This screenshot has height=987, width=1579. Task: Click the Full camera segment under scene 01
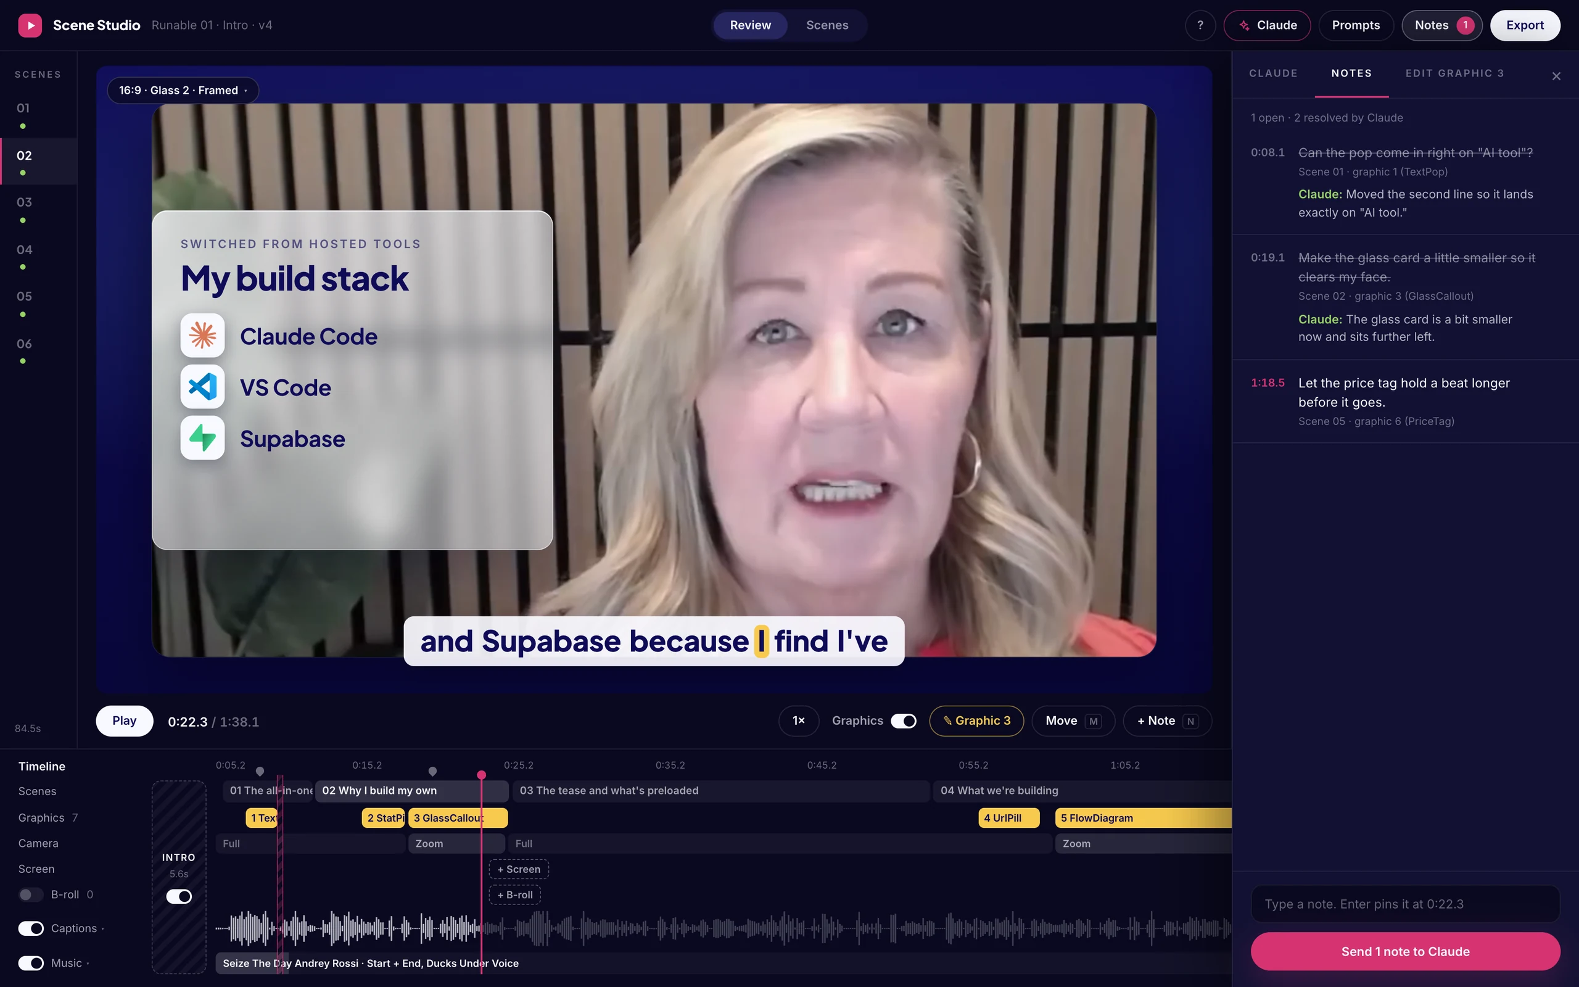coord(311,843)
